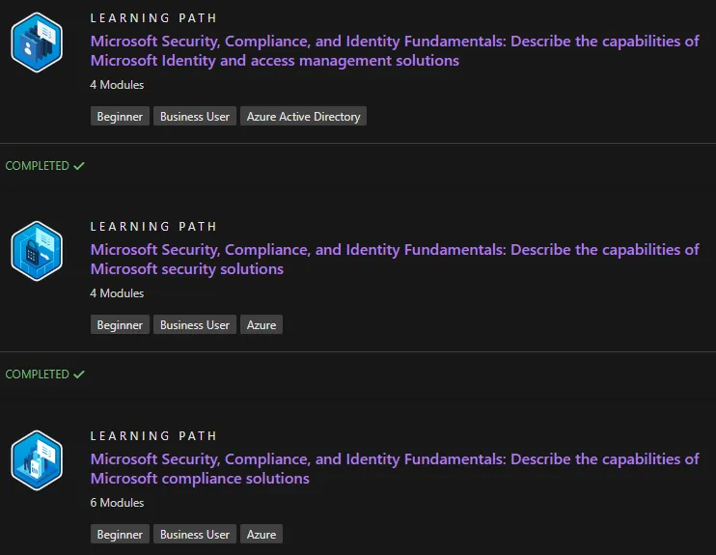This screenshot has width=716, height=555.
Task: Click the COMPLETED checkmark above the compliance solutions path
Action: [79, 375]
